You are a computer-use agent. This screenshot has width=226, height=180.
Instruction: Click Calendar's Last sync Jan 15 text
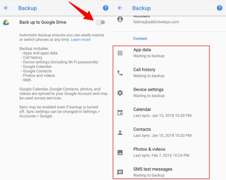(163, 115)
